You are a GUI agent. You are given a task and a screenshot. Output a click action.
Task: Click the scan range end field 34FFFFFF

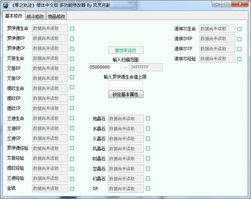pyautogui.click(x=146, y=67)
